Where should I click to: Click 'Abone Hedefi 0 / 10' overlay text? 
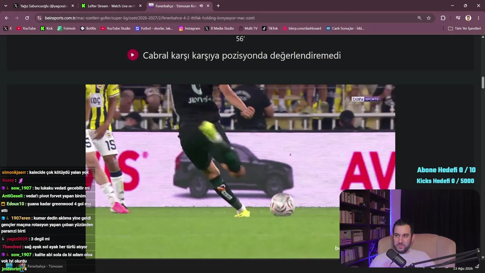pyautogui.click(x=446, y=170)
